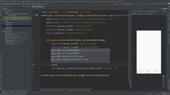Hide the Project panel with minus icon
Image resolution: width=170 pixels, height=95 pixels.
(30, 6)
